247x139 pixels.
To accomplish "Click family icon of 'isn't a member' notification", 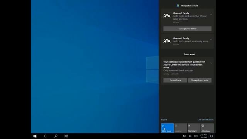I will click(167, 16).
